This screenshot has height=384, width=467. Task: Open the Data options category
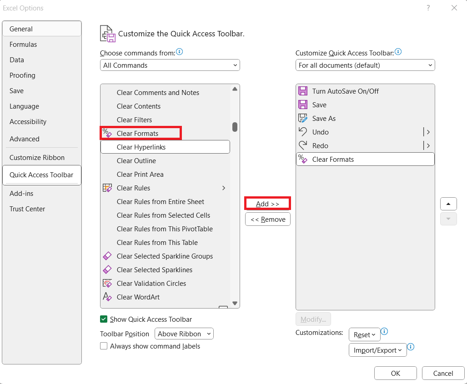pos(42,60)
